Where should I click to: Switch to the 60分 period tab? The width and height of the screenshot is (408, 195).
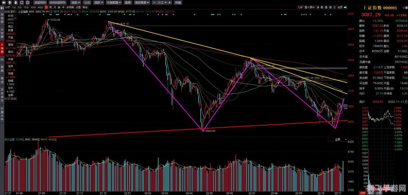point(40,7)
